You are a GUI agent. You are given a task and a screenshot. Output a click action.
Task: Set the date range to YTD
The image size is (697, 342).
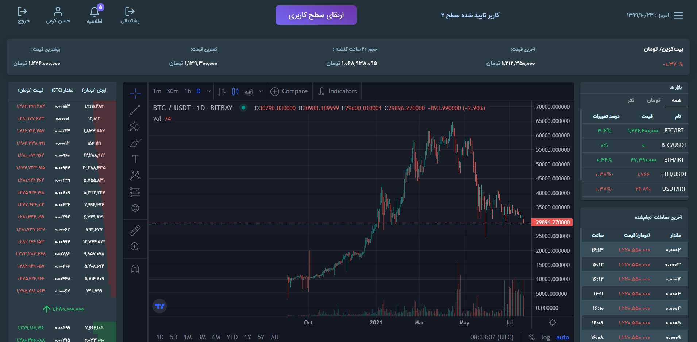pyautogui.click(x=232, y=337)
